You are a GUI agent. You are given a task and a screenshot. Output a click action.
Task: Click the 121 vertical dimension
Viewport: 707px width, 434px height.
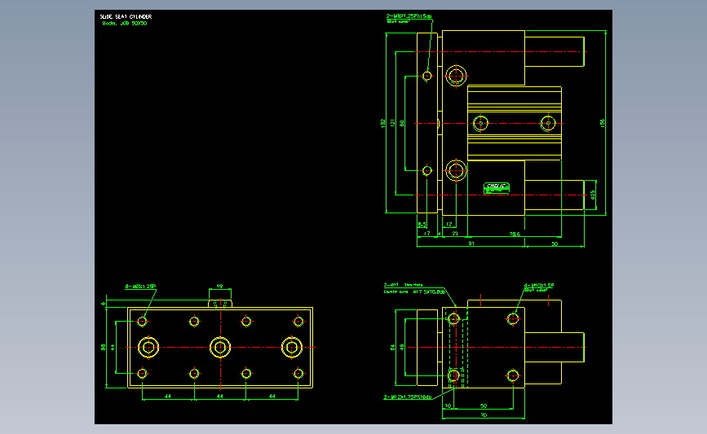pos(392,123)
